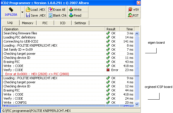Switch to the Memory tab
This screenshot has width=173, height=113.
pos(28,23)
